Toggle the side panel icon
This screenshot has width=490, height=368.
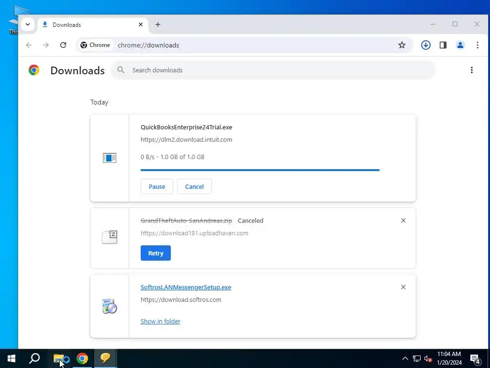coord(443,45)
